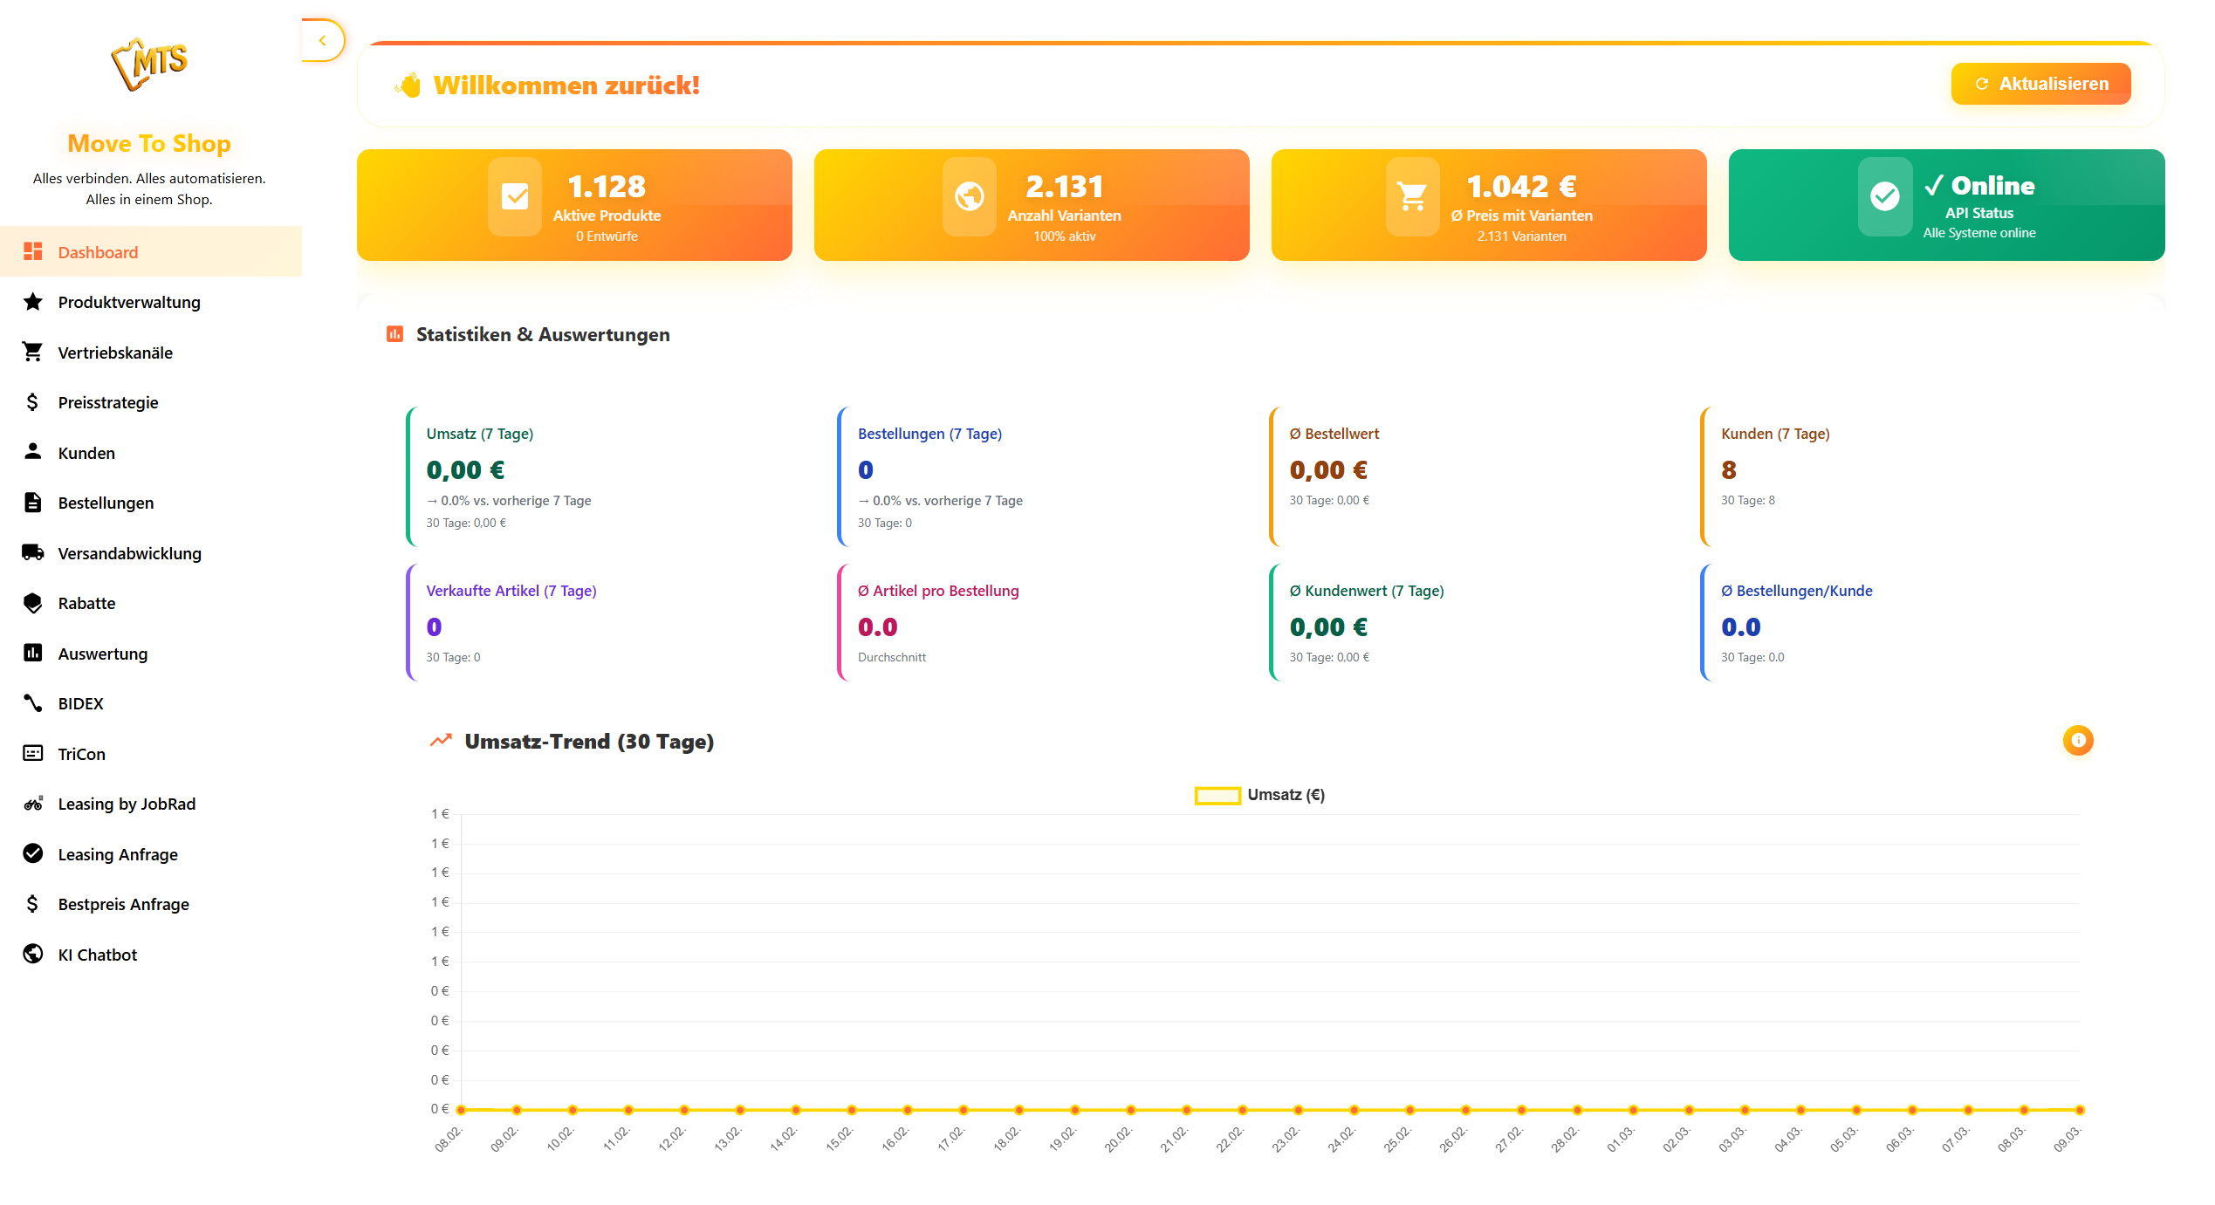Select TriCon from the sidebar

tap(80, 753)
